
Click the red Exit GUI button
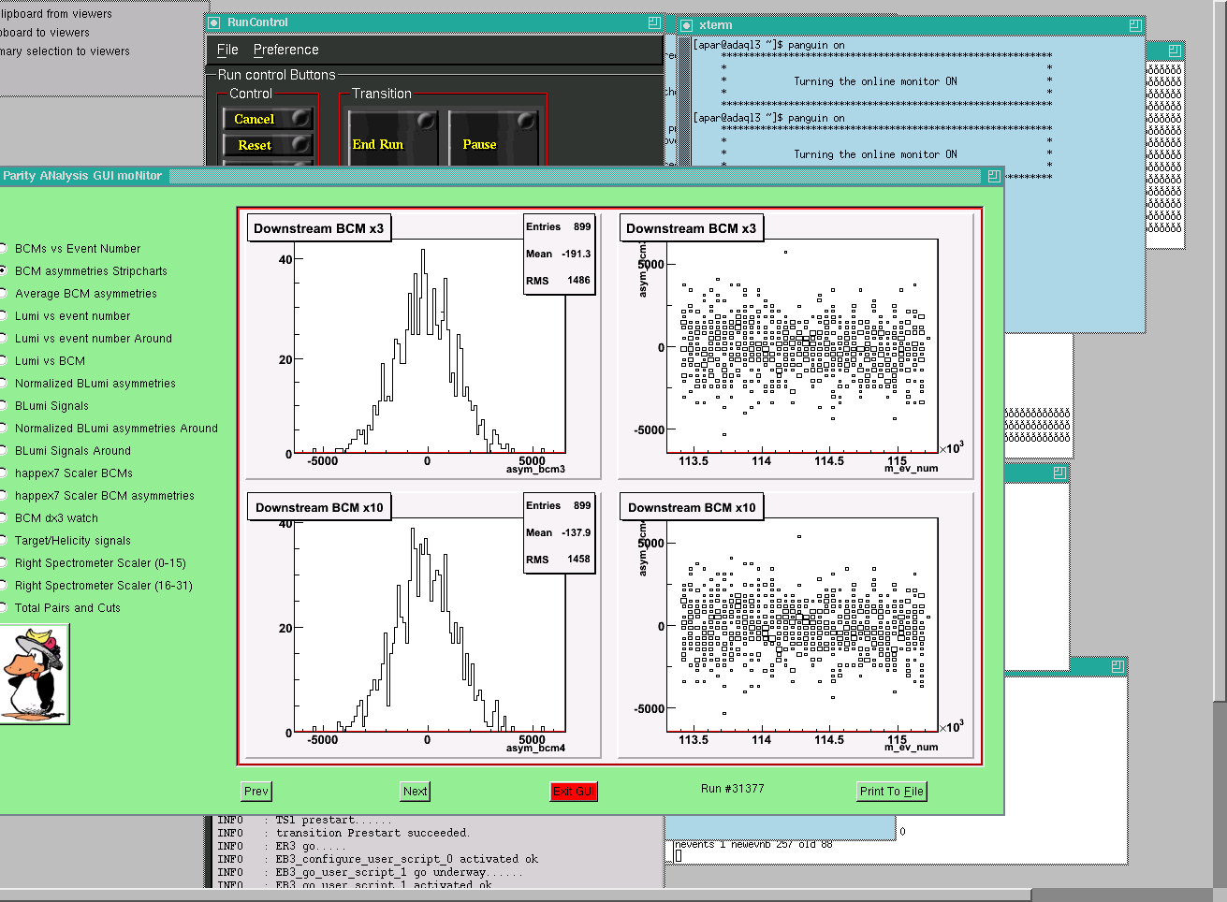(573, 792)
